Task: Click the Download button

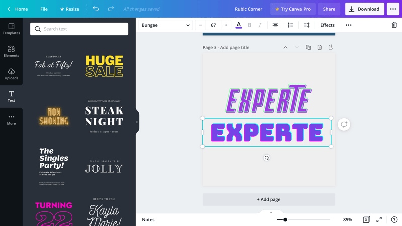Action: (365, 9)
